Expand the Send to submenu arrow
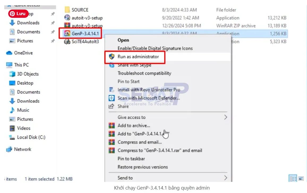This screenshot has width=307, height=193. [225, 178]
